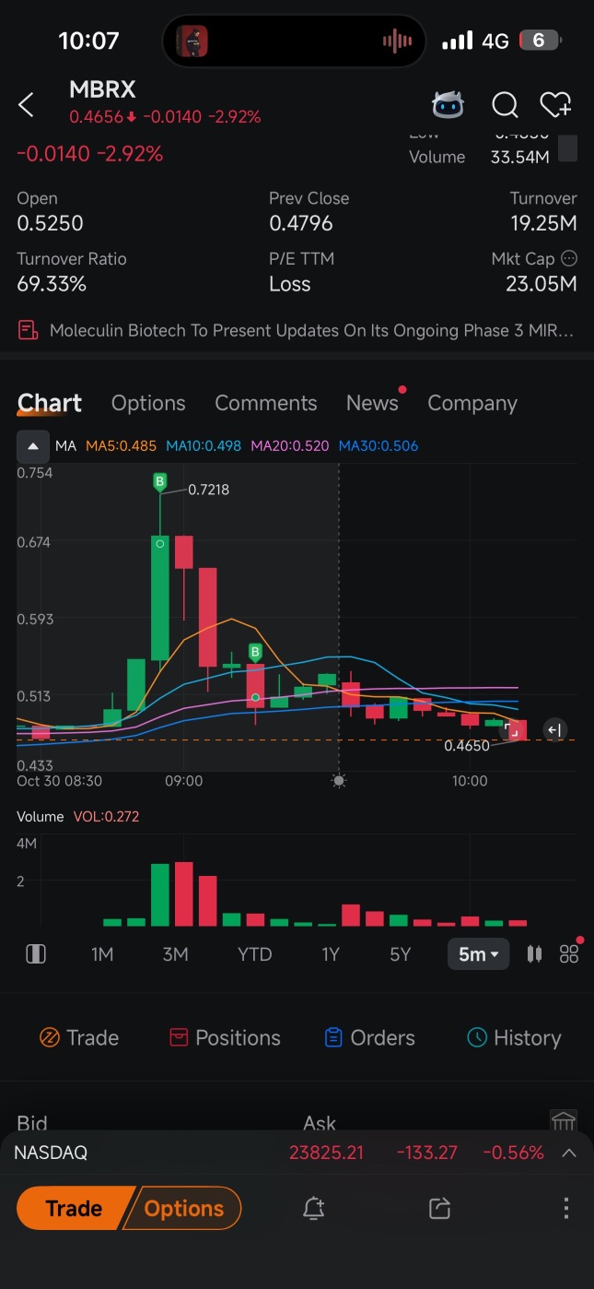Screen dimensions: 594x1289
Task: Open Orders shortcut
Action: tap(370, 1037)
